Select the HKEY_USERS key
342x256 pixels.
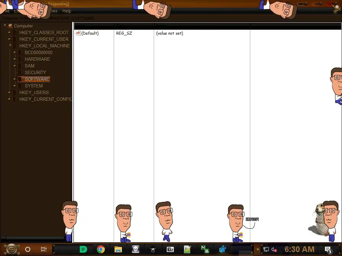[34, 93]
